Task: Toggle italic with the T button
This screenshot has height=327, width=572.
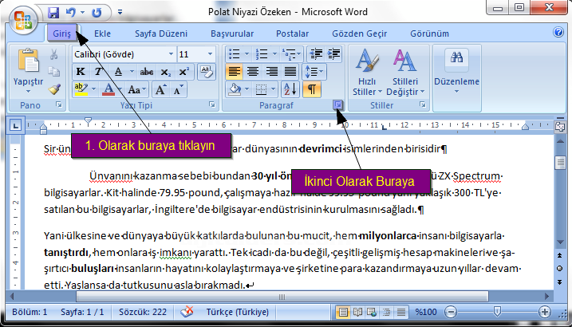Action: coord(98,72)
